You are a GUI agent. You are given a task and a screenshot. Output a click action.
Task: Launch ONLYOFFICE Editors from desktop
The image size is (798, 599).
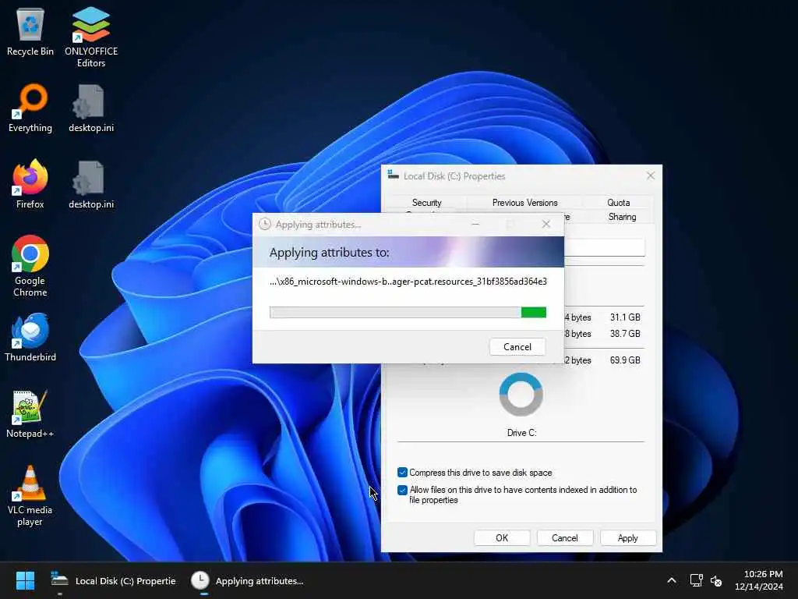pyautogui.click(x=91, y=37)
